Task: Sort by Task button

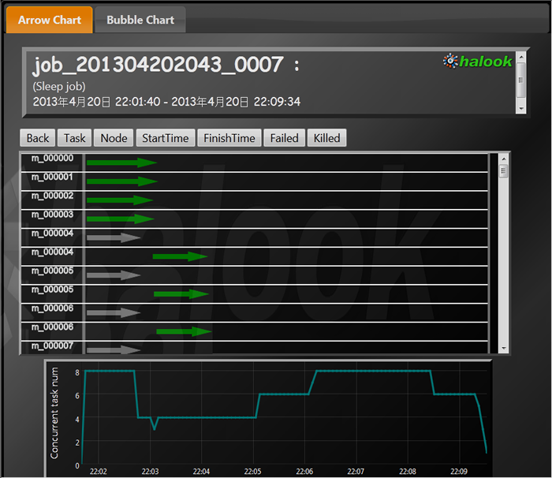Action: tap(75, 138)
